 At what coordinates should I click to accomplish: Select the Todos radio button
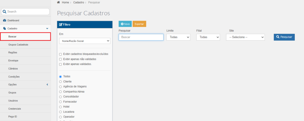click(x=61, y=77)
